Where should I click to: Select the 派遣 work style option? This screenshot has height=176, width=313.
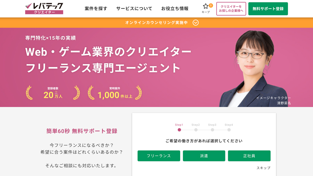(x=204, y=156)
